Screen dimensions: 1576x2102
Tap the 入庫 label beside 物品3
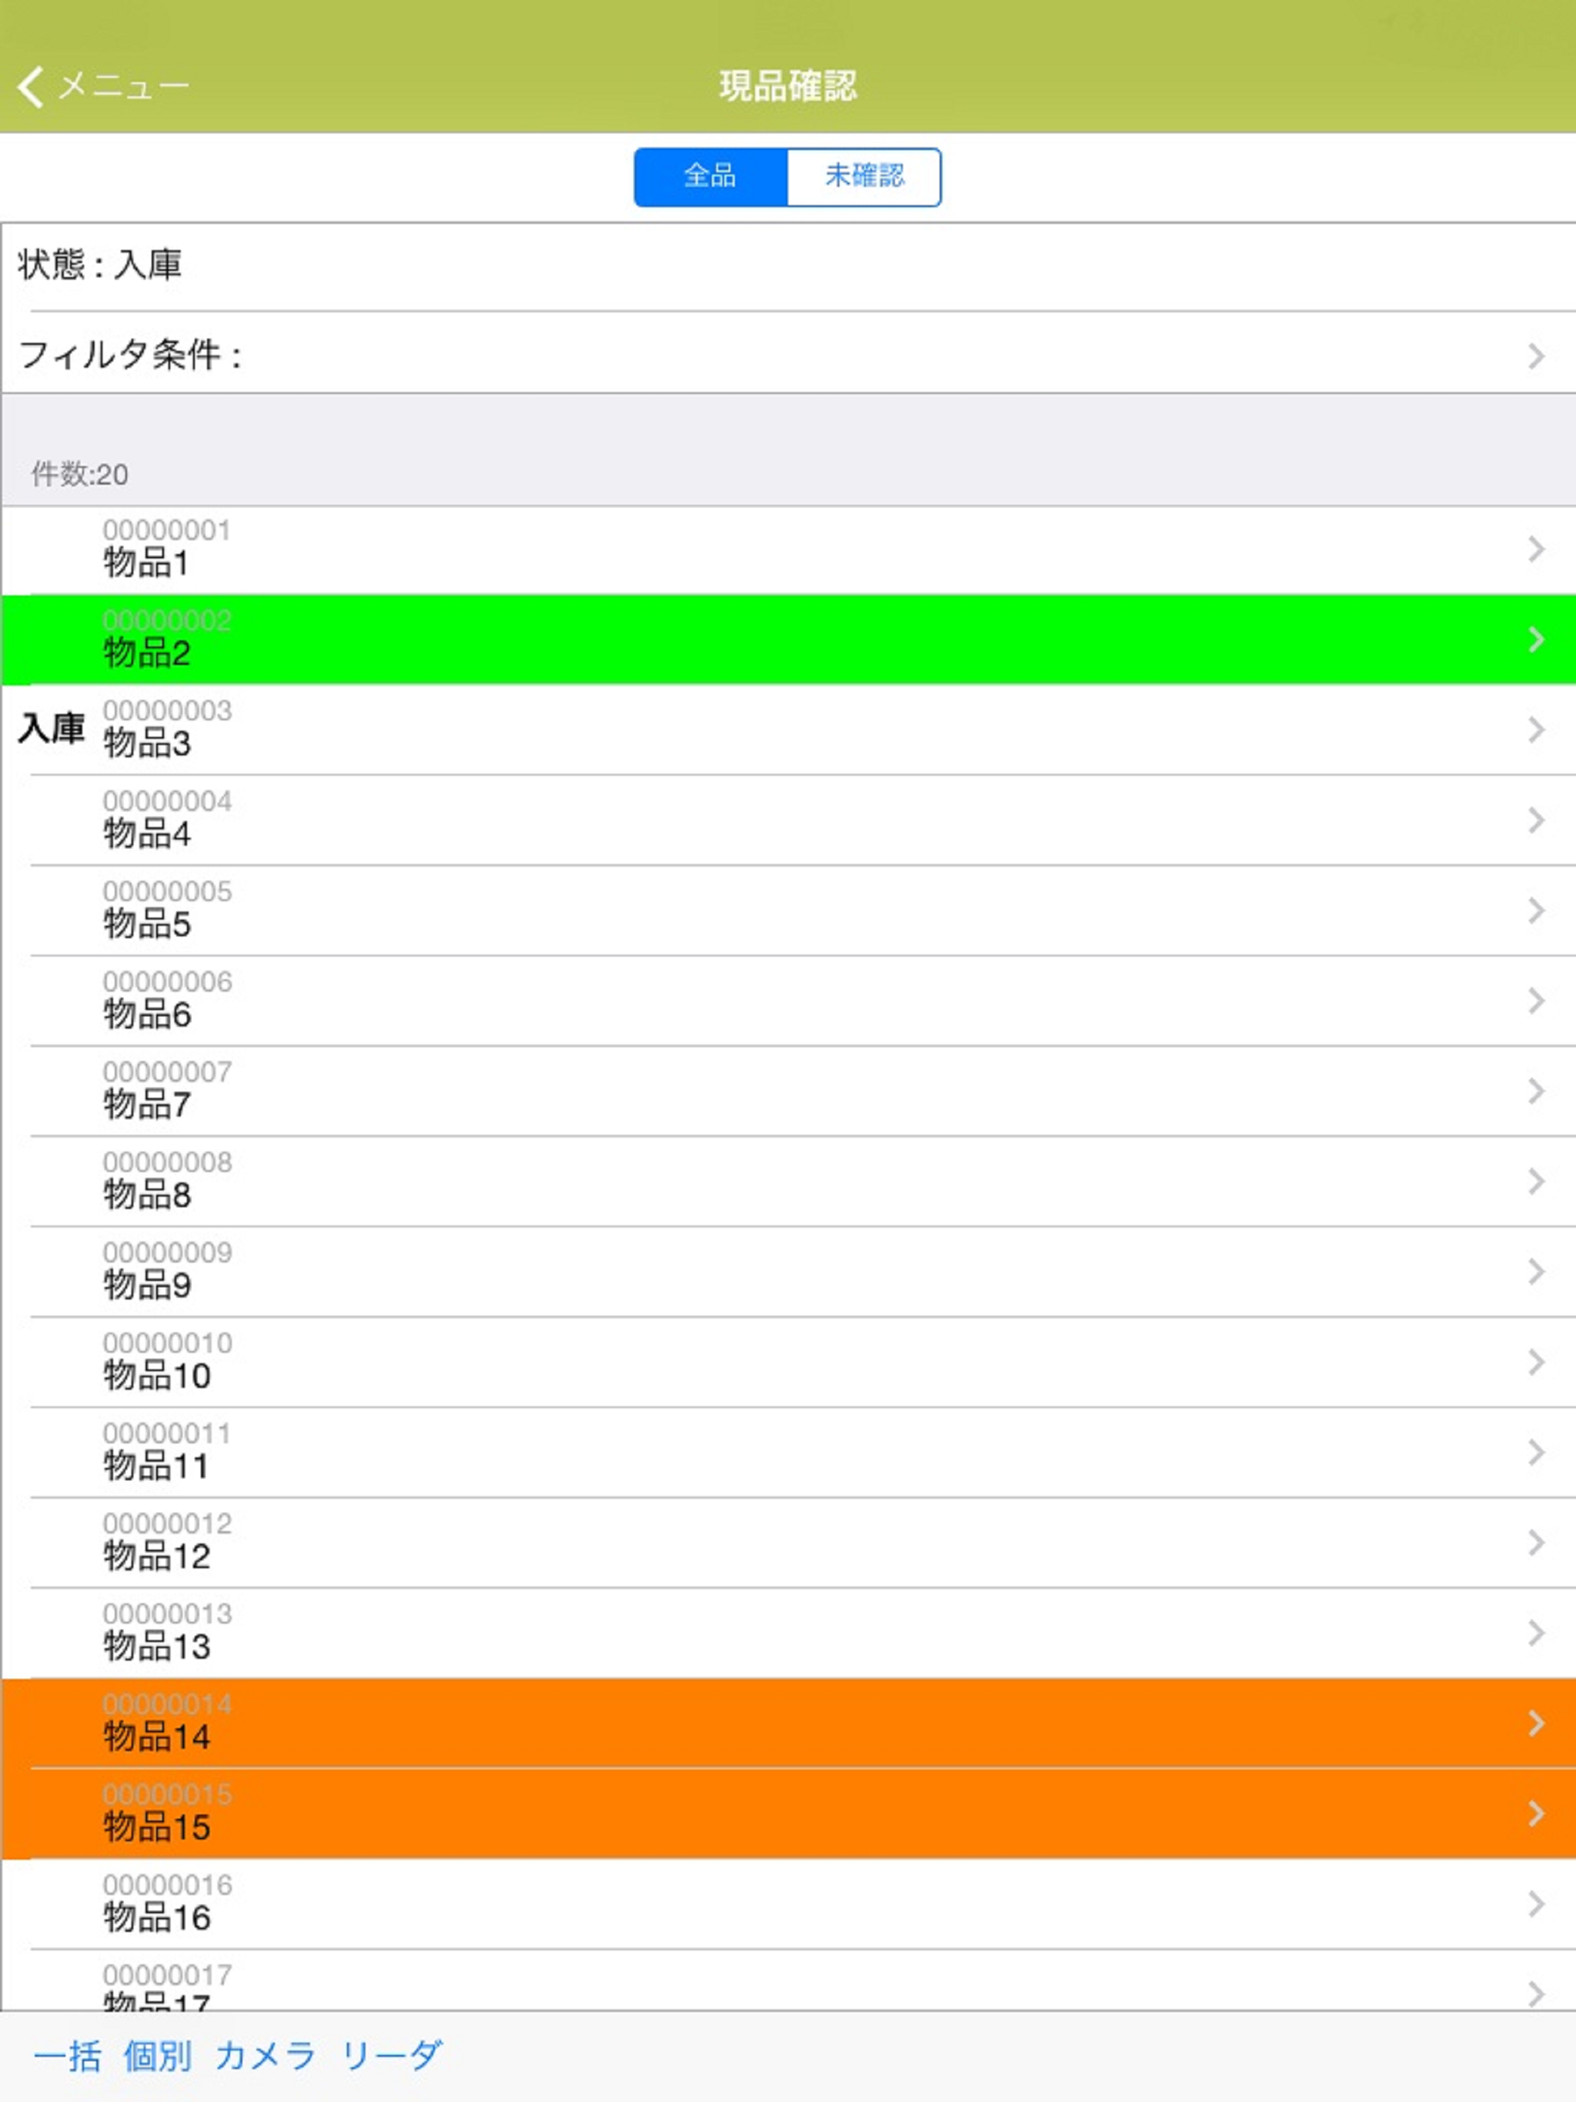click(52, 729)
